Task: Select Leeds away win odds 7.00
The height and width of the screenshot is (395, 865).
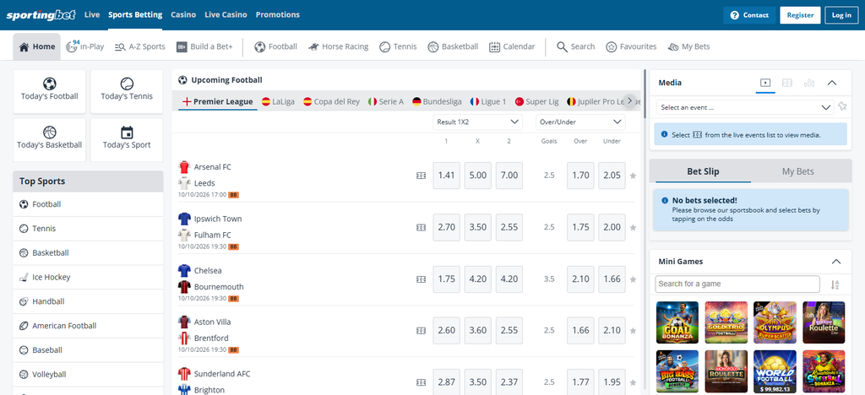Action: point(509,176)
